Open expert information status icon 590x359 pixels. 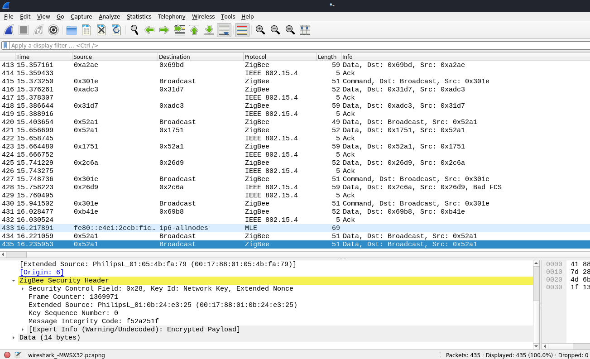click(7, 355)
